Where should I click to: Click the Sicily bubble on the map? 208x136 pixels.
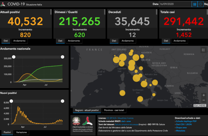140,99
